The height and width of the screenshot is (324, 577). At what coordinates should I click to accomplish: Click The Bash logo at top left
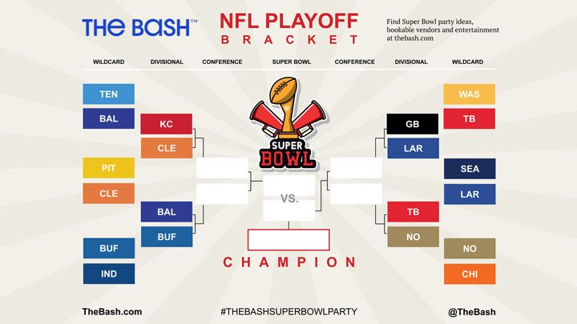coord(139,28)
